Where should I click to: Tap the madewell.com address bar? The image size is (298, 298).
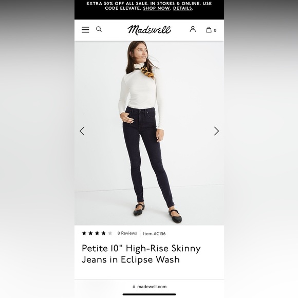coord(150,287)
